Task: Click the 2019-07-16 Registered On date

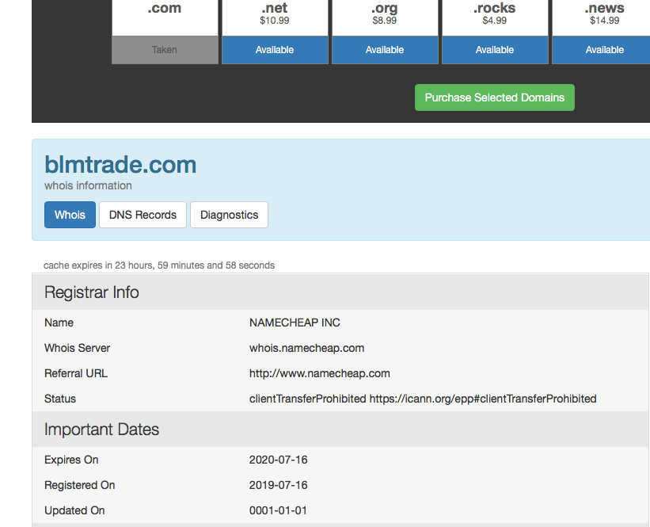Action: (278, 485)
